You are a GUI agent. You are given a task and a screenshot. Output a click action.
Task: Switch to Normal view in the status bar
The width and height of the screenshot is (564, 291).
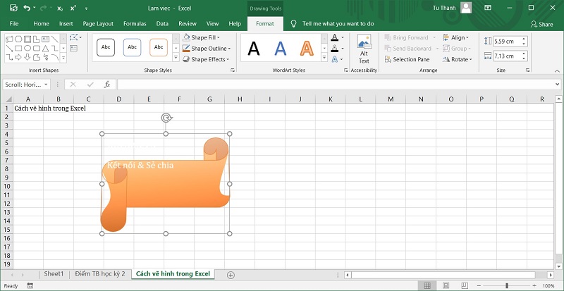(x=426, y=285)
